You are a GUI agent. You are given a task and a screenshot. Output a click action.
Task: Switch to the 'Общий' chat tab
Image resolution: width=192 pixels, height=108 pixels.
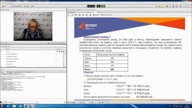2,72
